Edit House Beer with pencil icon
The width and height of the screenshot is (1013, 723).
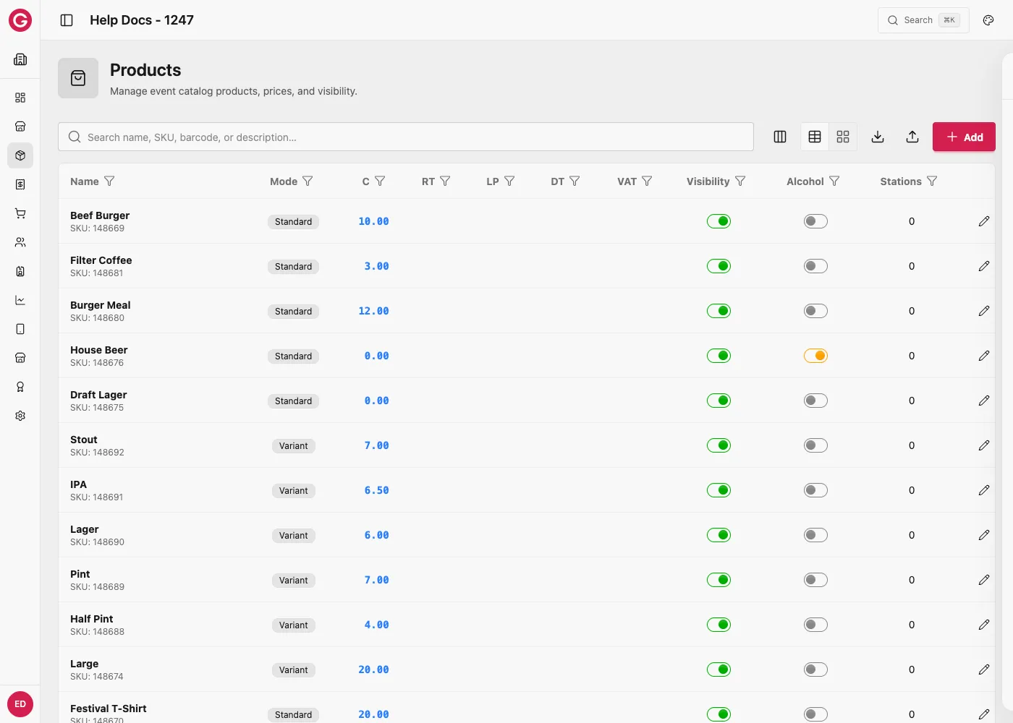(984, 356)
